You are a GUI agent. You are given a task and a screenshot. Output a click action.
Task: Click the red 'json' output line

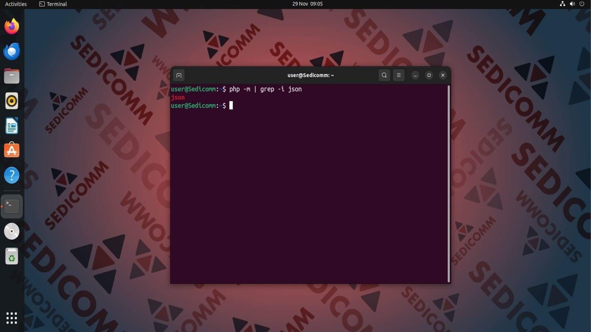(x=178, y=97)
